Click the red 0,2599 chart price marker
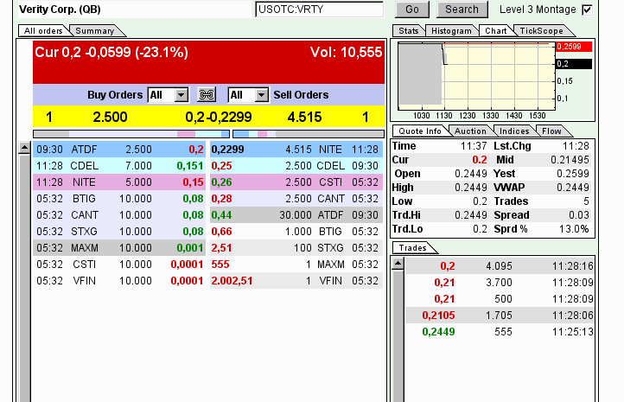 click(574, 47)
